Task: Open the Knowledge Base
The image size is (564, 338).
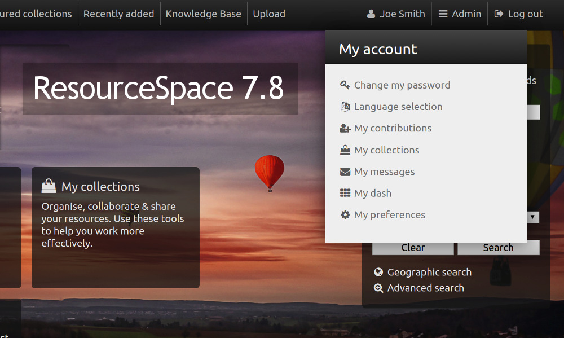Action: tap(203, 14)
